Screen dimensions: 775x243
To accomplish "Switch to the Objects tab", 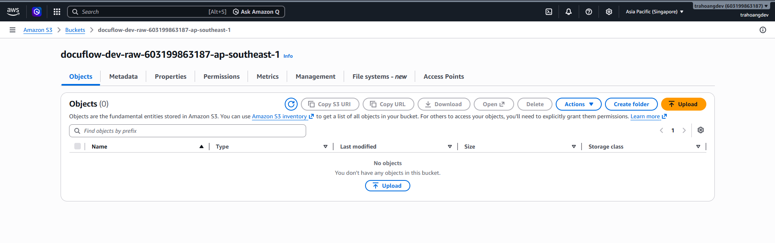I will 81,76.
